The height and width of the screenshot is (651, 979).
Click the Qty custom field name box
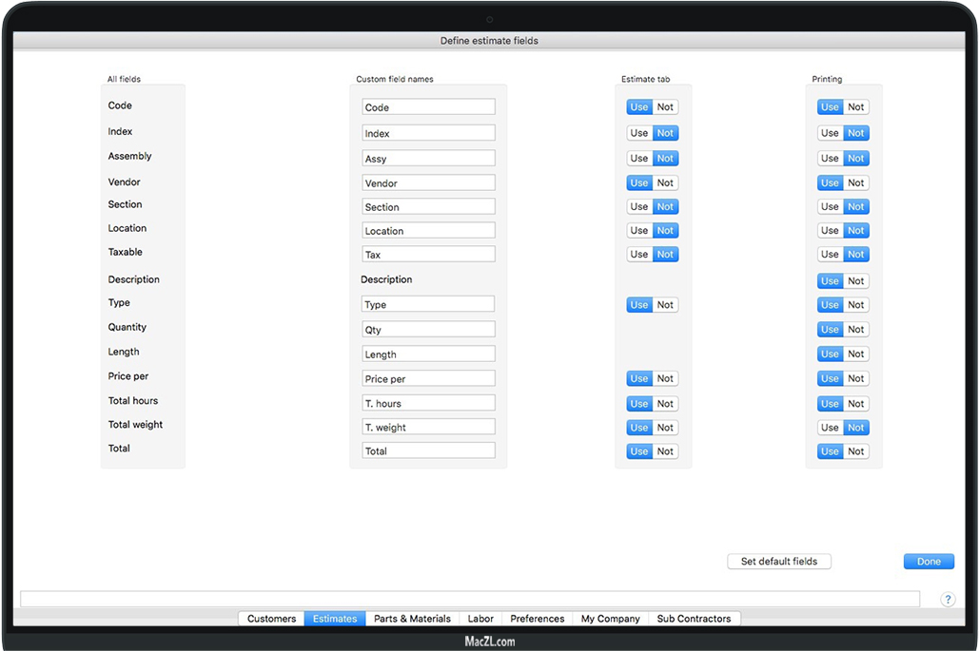pyautogui.click(x=428, y=330)
